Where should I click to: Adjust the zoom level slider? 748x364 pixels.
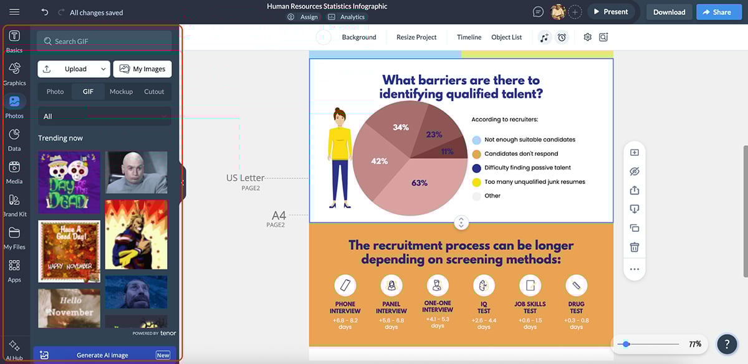pos(626,344)
